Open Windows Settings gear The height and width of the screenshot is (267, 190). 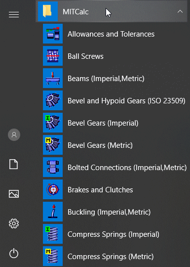click(14, 223)
